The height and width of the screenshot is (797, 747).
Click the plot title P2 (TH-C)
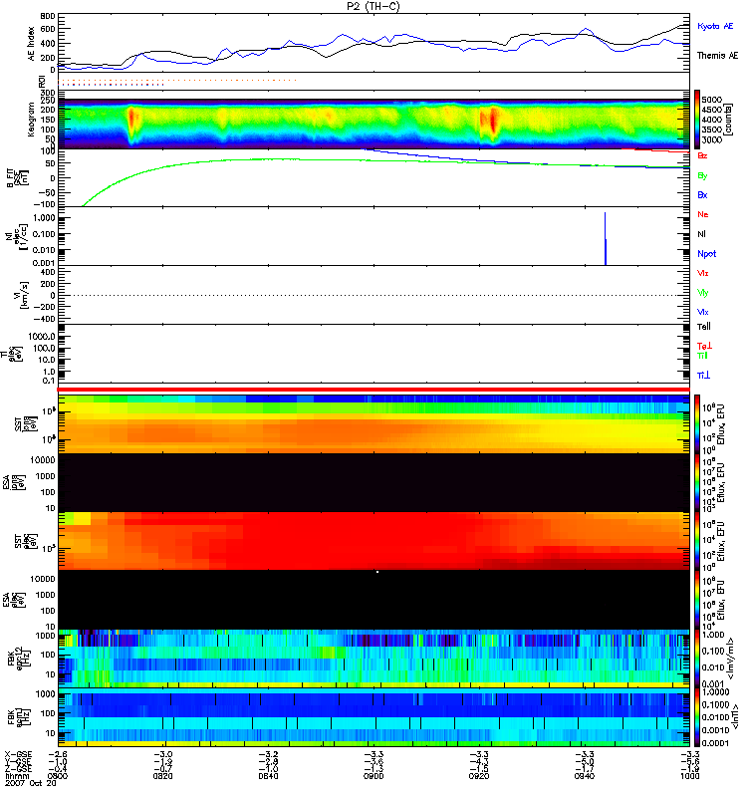(373, 6)
